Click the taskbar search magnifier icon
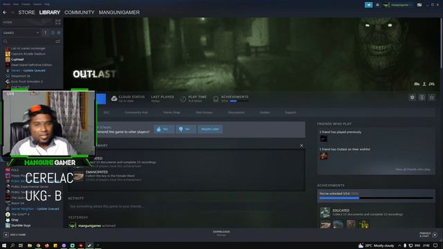 (x=12, y=246)
